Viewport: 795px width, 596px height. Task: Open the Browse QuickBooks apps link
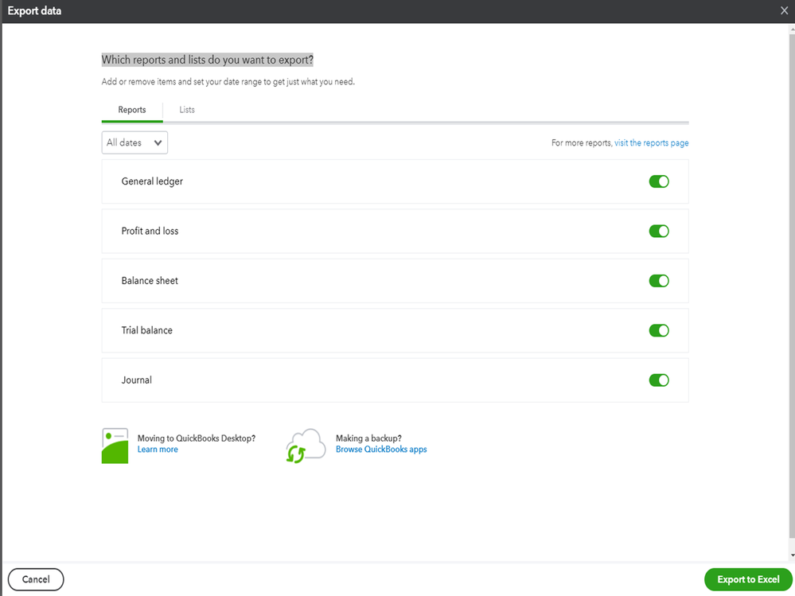tap(381, 450)
